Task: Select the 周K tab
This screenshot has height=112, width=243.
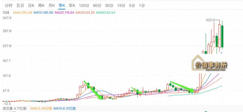Action: click(x=41, y=5)
